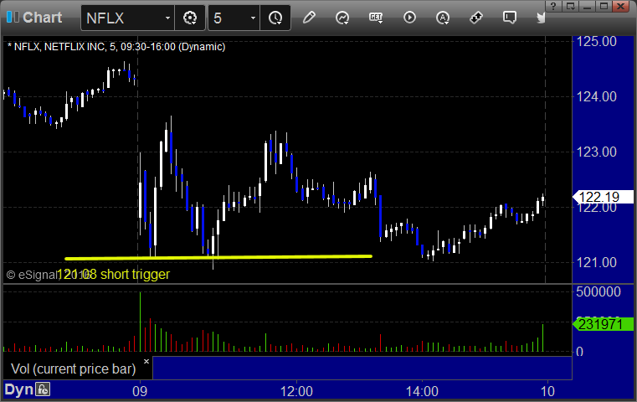Viewport: 637px width, 402px height.
Task: Open the question mark help button
Action: [553, 6]
